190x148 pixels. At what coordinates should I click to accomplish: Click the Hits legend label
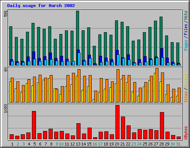pyautogui.click(x=186, y=15)
